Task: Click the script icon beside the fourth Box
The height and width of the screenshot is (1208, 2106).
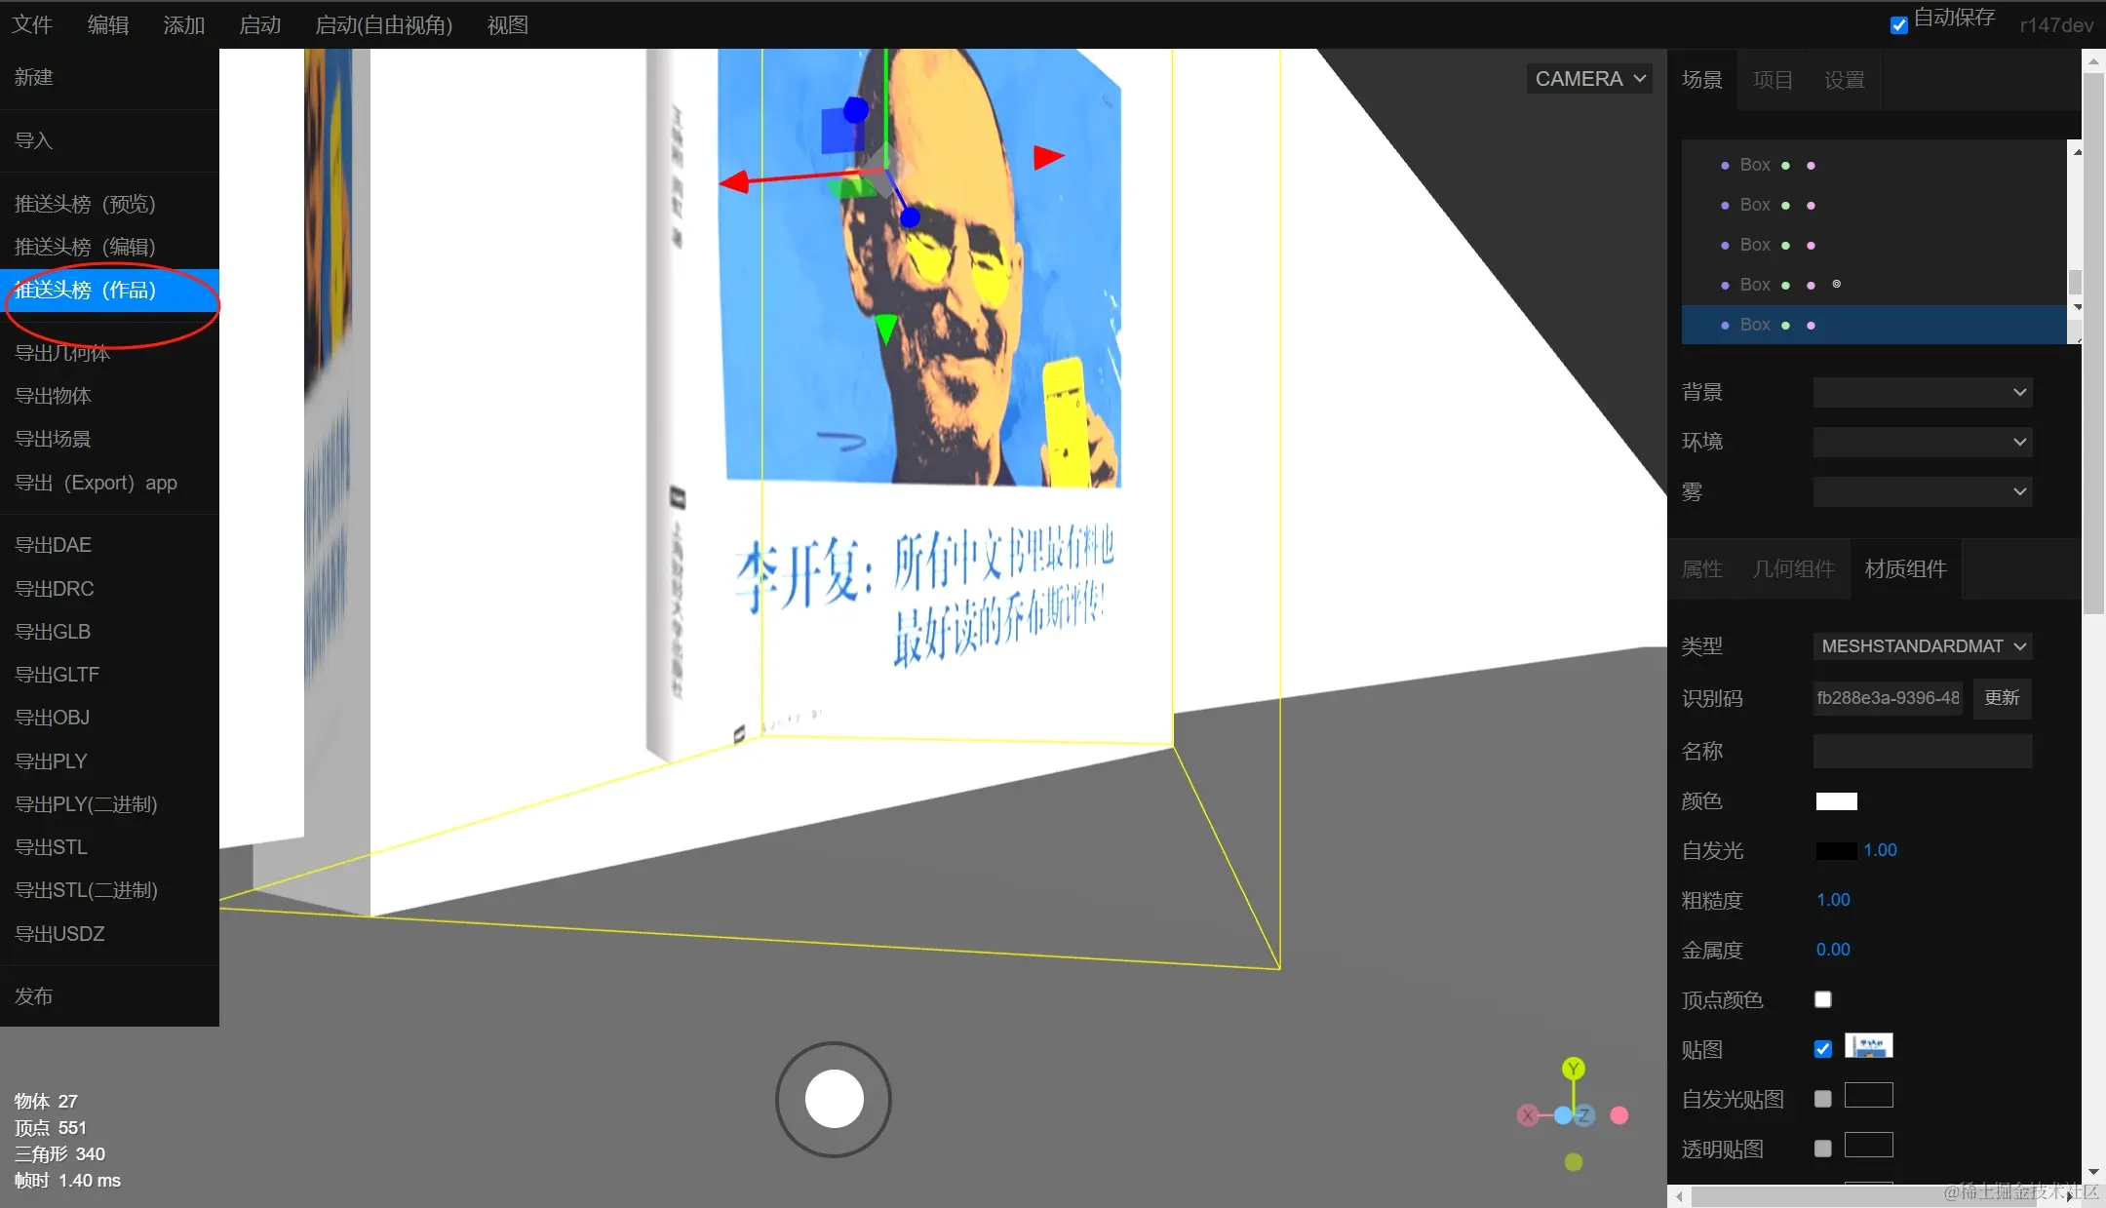Action: (1837, 285)
